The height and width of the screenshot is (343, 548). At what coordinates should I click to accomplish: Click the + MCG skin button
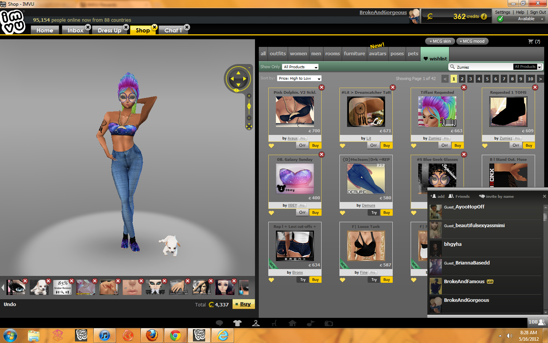pos(440,41)
